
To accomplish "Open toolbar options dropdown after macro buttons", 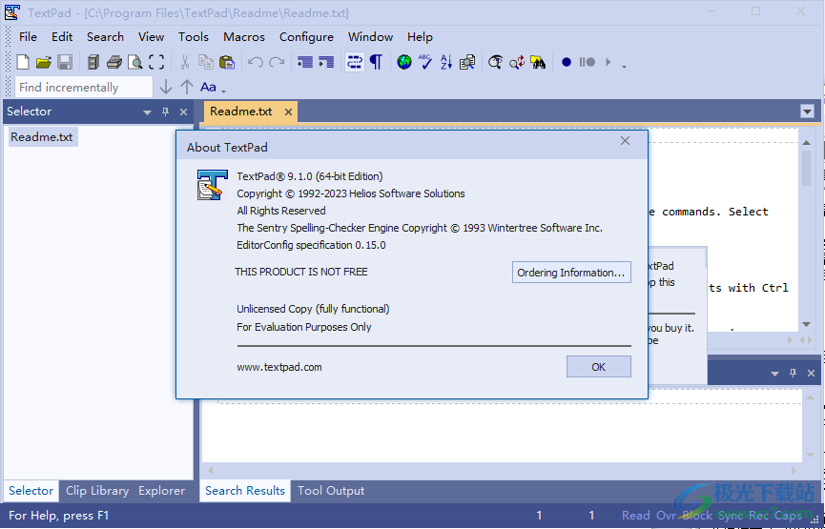I will click(624, 67).
